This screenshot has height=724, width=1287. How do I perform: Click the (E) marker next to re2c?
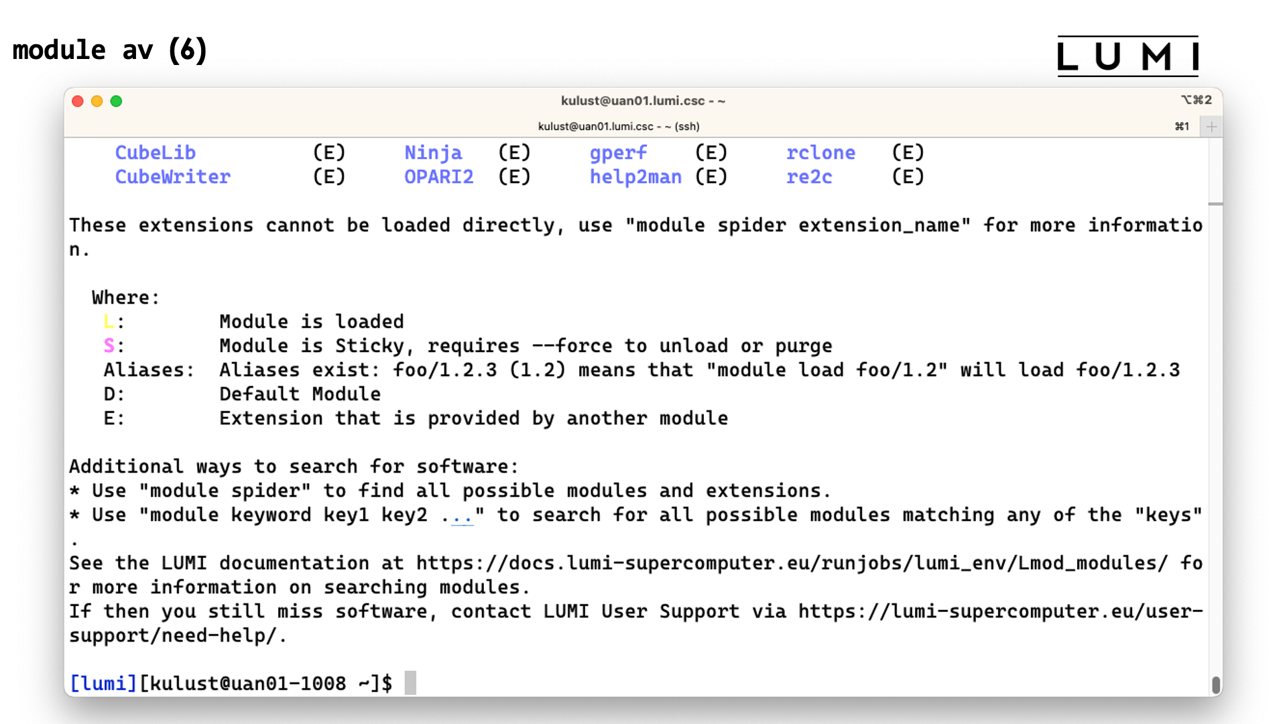point(908,177)
